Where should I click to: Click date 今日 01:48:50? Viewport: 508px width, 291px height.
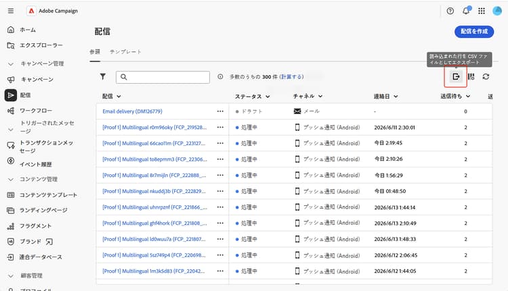390,191
